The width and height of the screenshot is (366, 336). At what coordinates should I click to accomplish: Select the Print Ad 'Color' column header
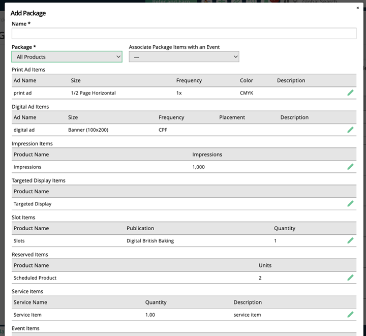coord(247,80)
